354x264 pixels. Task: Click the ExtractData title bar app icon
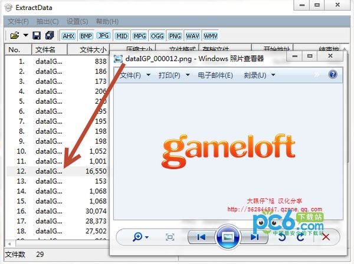9,8
